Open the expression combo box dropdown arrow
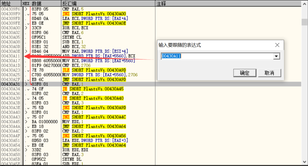Image resolution: width=308 pixels, height=166 pixels. [x=276, y=56]
